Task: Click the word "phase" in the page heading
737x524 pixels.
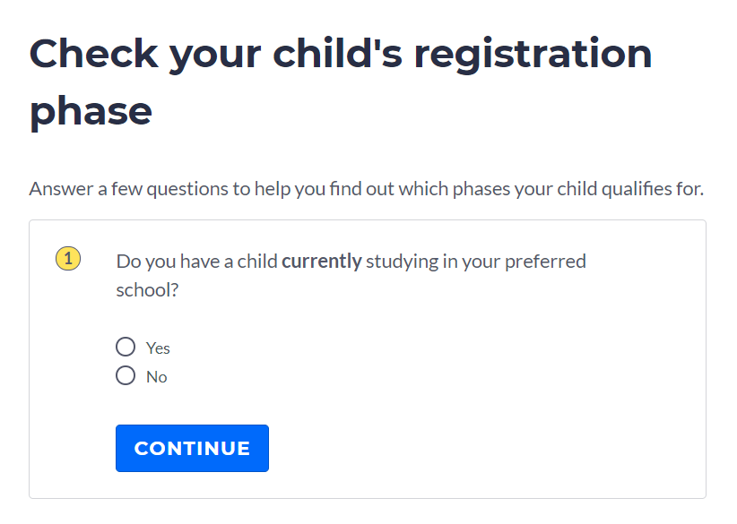Action: [x=91, y=112]
